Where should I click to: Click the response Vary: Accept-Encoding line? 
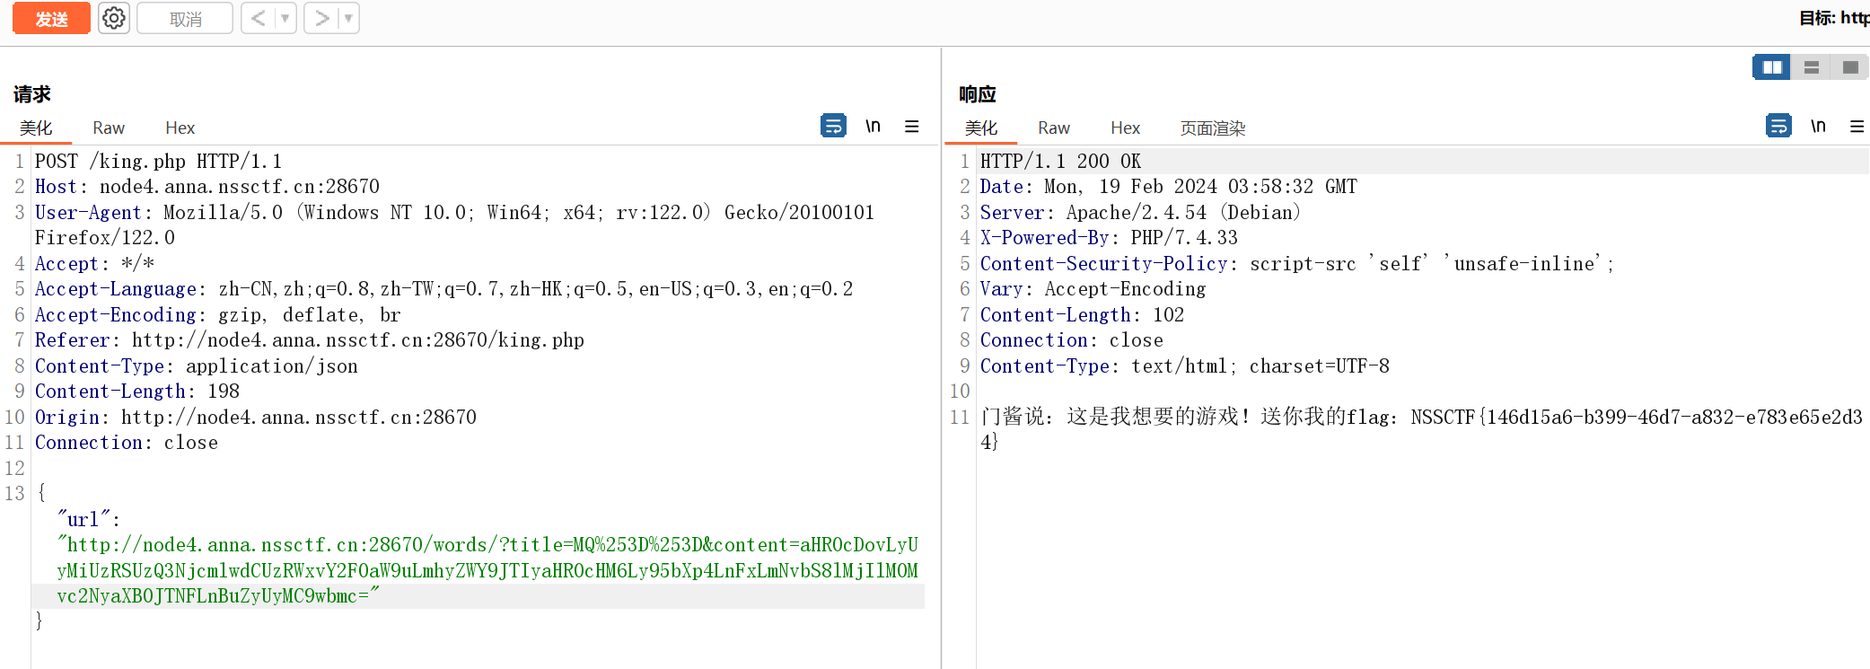pyautogui.click(x=1093, y=288)
